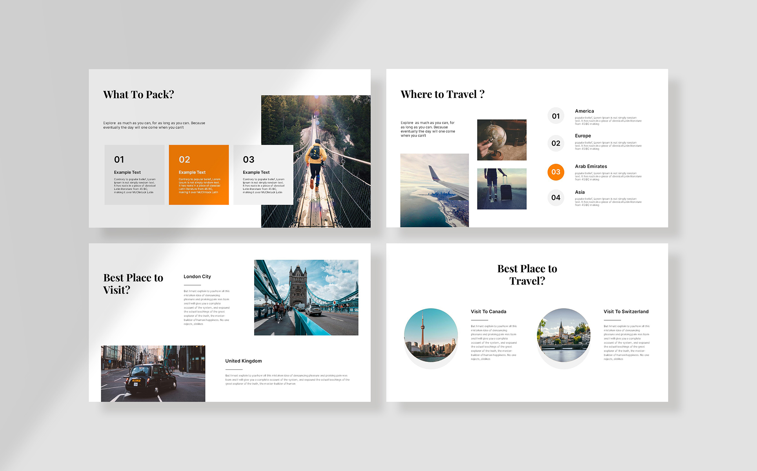This screenshot has width=757, height=471.
Task: Click the black London taxi photo
Action: point(153,373)
